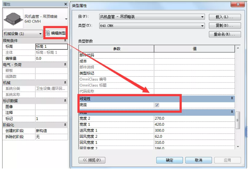The height and width of the screenshot is (171, 248).
Task: Click the 回风宽度 1 value 310.0
Action: click(194, 142)
